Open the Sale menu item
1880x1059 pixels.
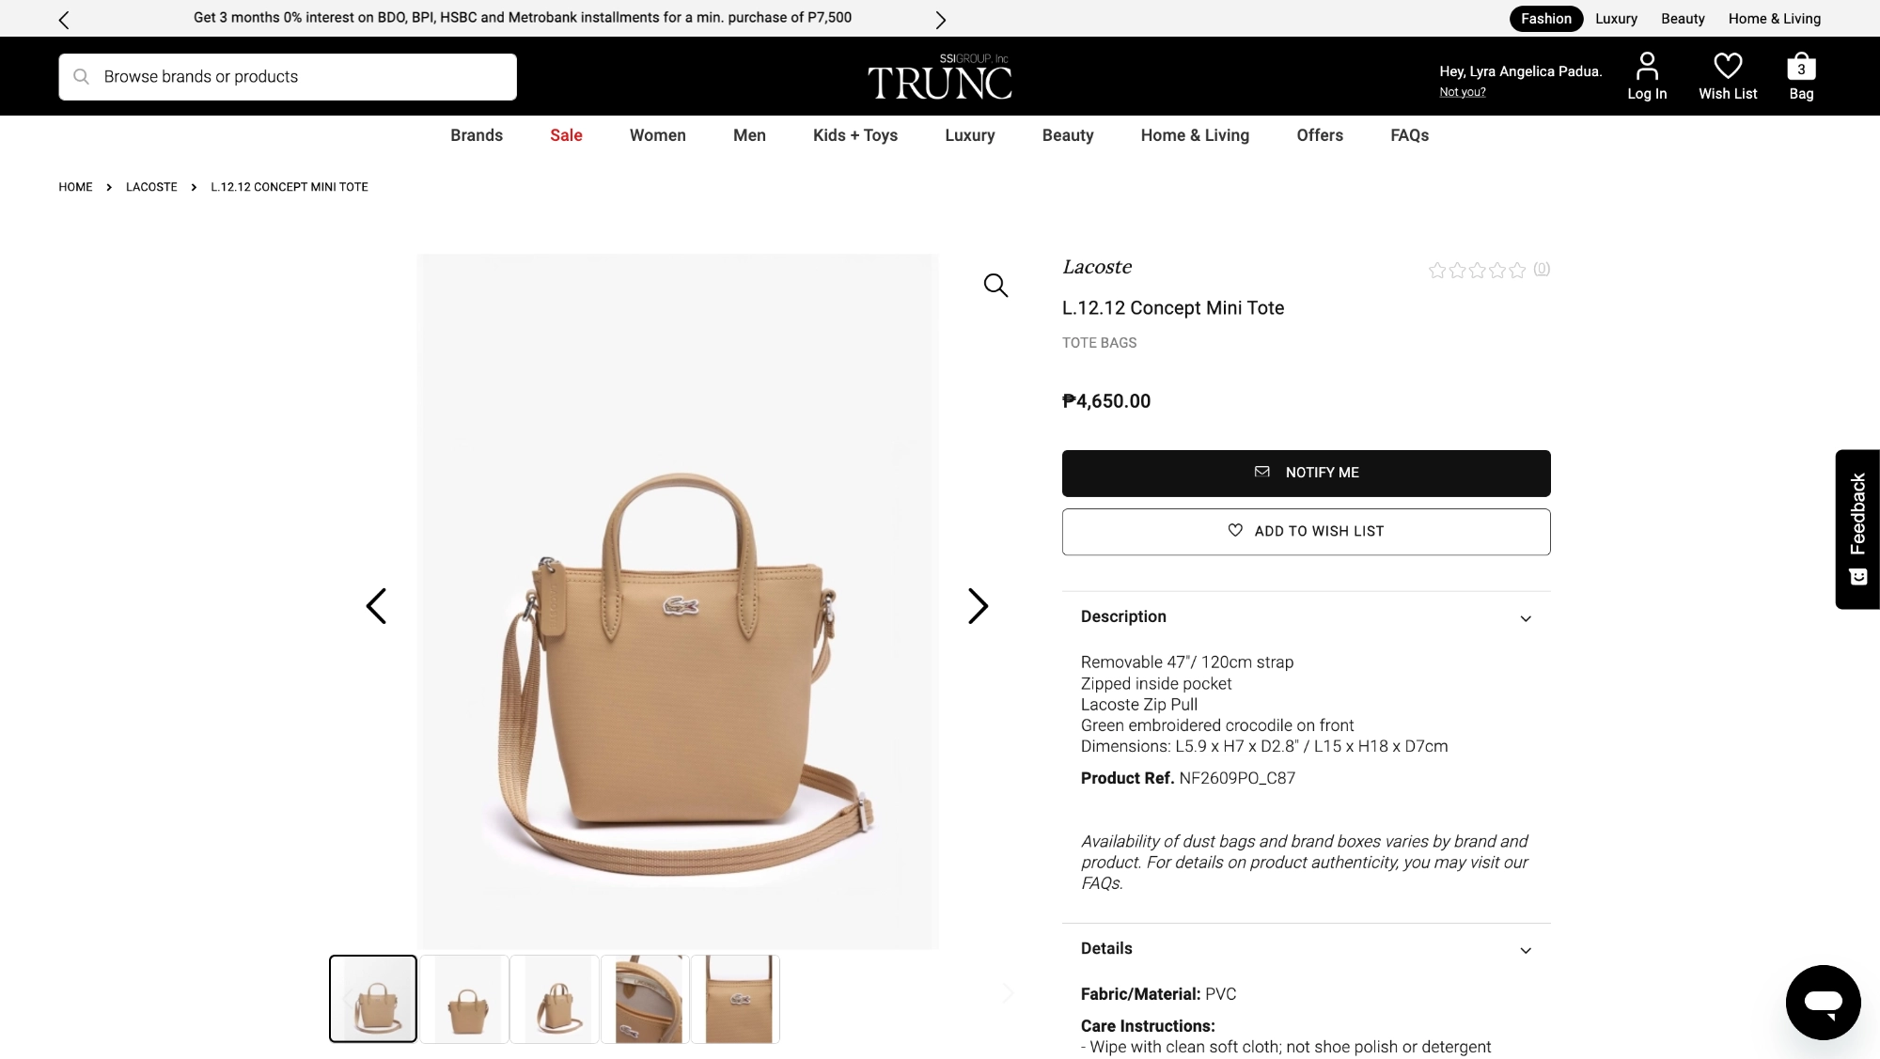[566, 135]
